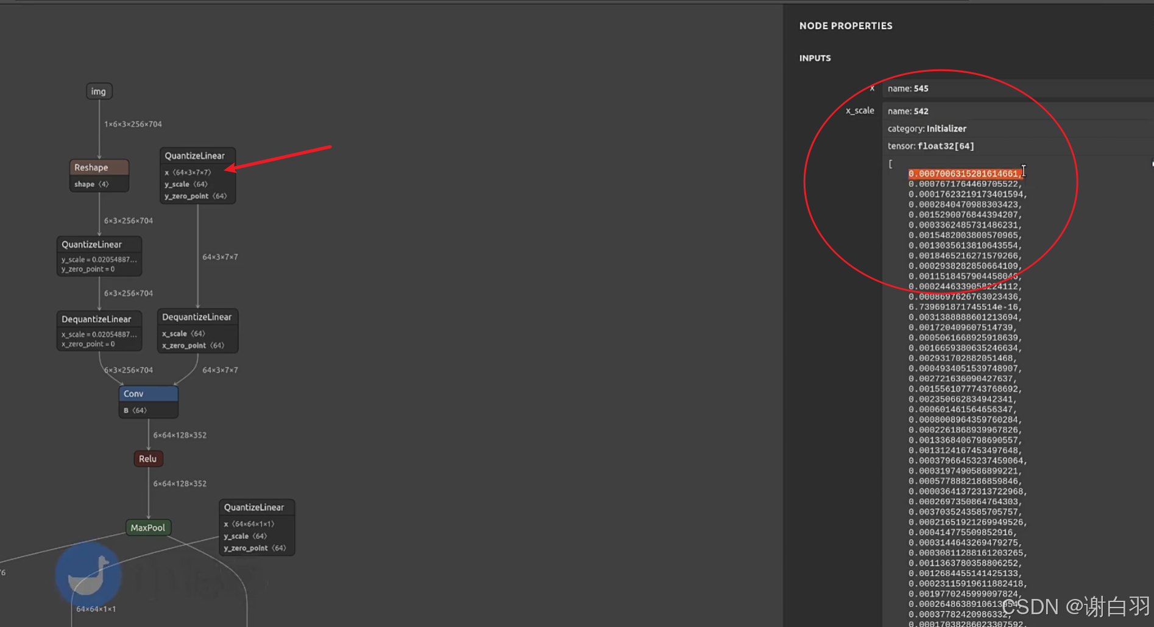Image resolution: width=1154 pixels, height=627 pixels.
Task: Click the B (64) bias in Conv
Action: (x=135, y=410)
